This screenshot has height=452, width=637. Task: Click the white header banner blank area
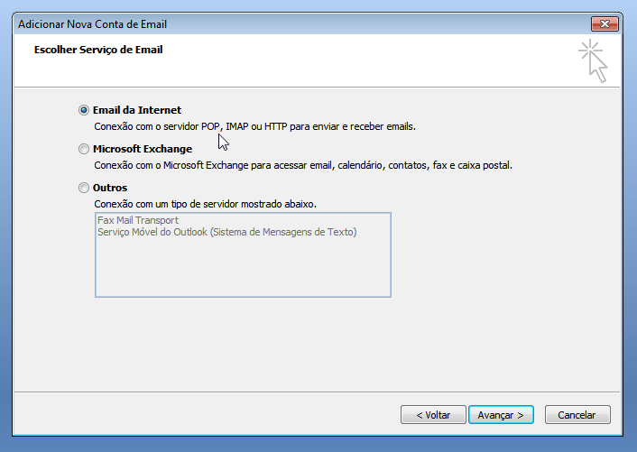(361, 63)
